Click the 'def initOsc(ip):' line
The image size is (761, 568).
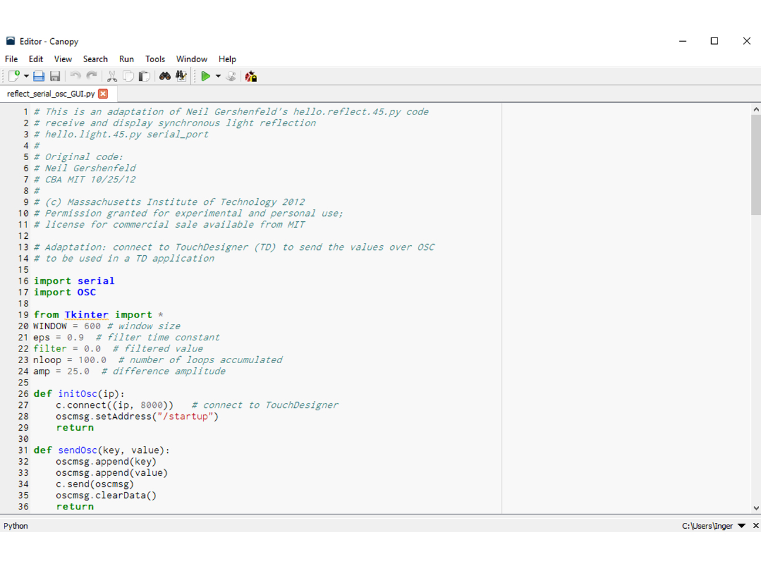pos(79,394)
